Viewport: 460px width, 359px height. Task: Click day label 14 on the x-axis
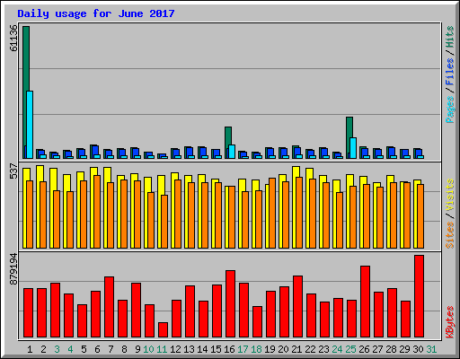tap(202, 349)
